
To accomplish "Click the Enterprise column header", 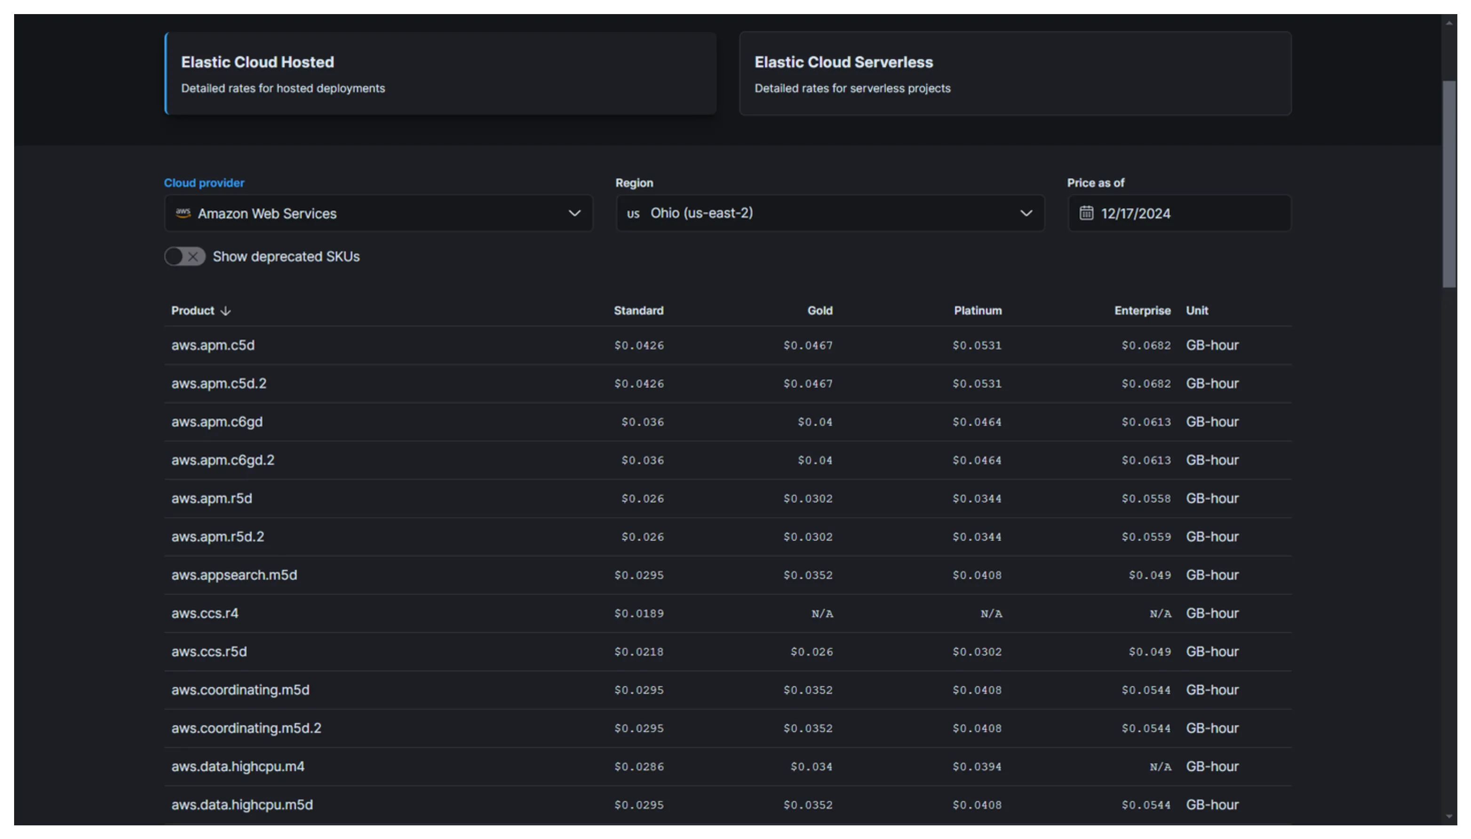I will pyautogui.click(x=1142, y=311).
